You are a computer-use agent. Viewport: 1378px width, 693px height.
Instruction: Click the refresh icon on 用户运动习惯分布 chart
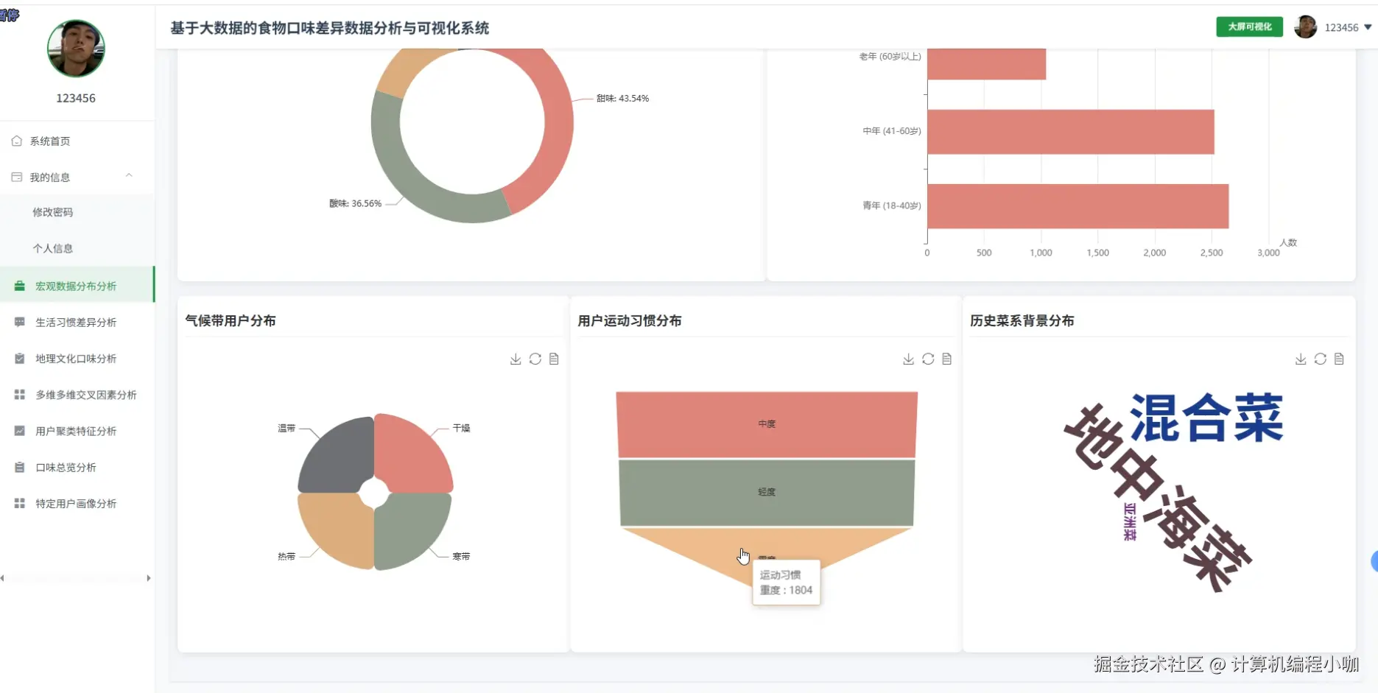[928, 359]
